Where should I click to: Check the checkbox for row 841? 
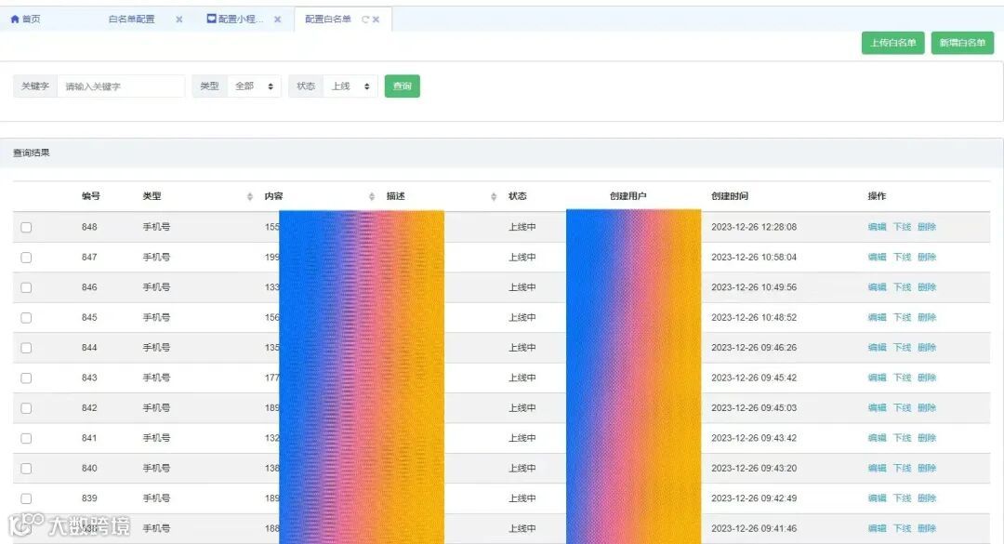(26, 438)
